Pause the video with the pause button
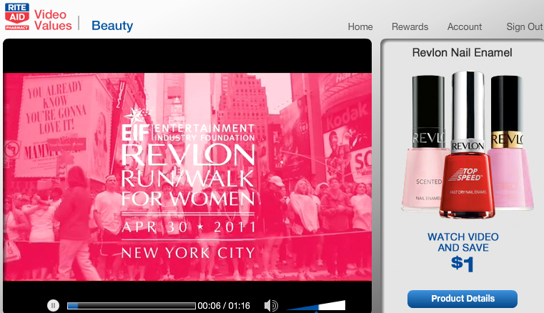The image size is (544, 313). coord(53,305)
